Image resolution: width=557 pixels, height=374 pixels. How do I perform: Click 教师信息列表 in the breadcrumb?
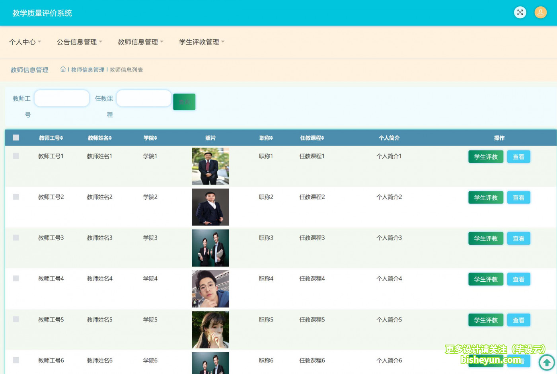127,69
